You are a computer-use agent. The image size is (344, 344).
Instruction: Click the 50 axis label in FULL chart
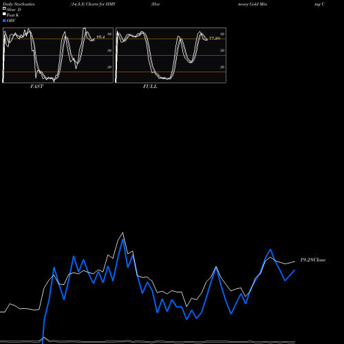(222, 50)
